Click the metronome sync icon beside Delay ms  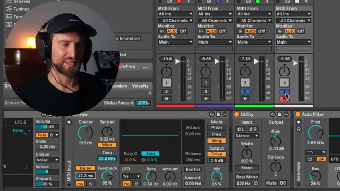[90, 184]
